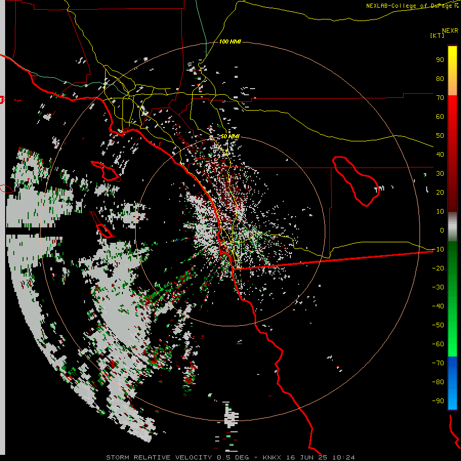461x461 pixels.
Task: Click the 90 value on the velocity scale
Action: pyautogui.click(x=440, y=60)
